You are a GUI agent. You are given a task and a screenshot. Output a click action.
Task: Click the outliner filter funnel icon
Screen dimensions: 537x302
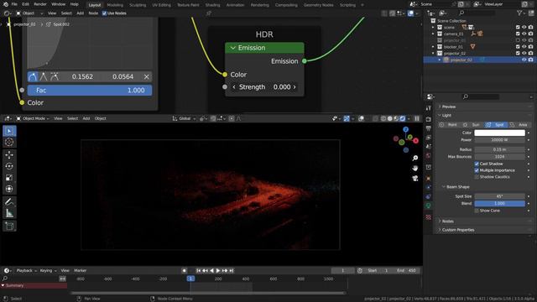click(519, 13)
